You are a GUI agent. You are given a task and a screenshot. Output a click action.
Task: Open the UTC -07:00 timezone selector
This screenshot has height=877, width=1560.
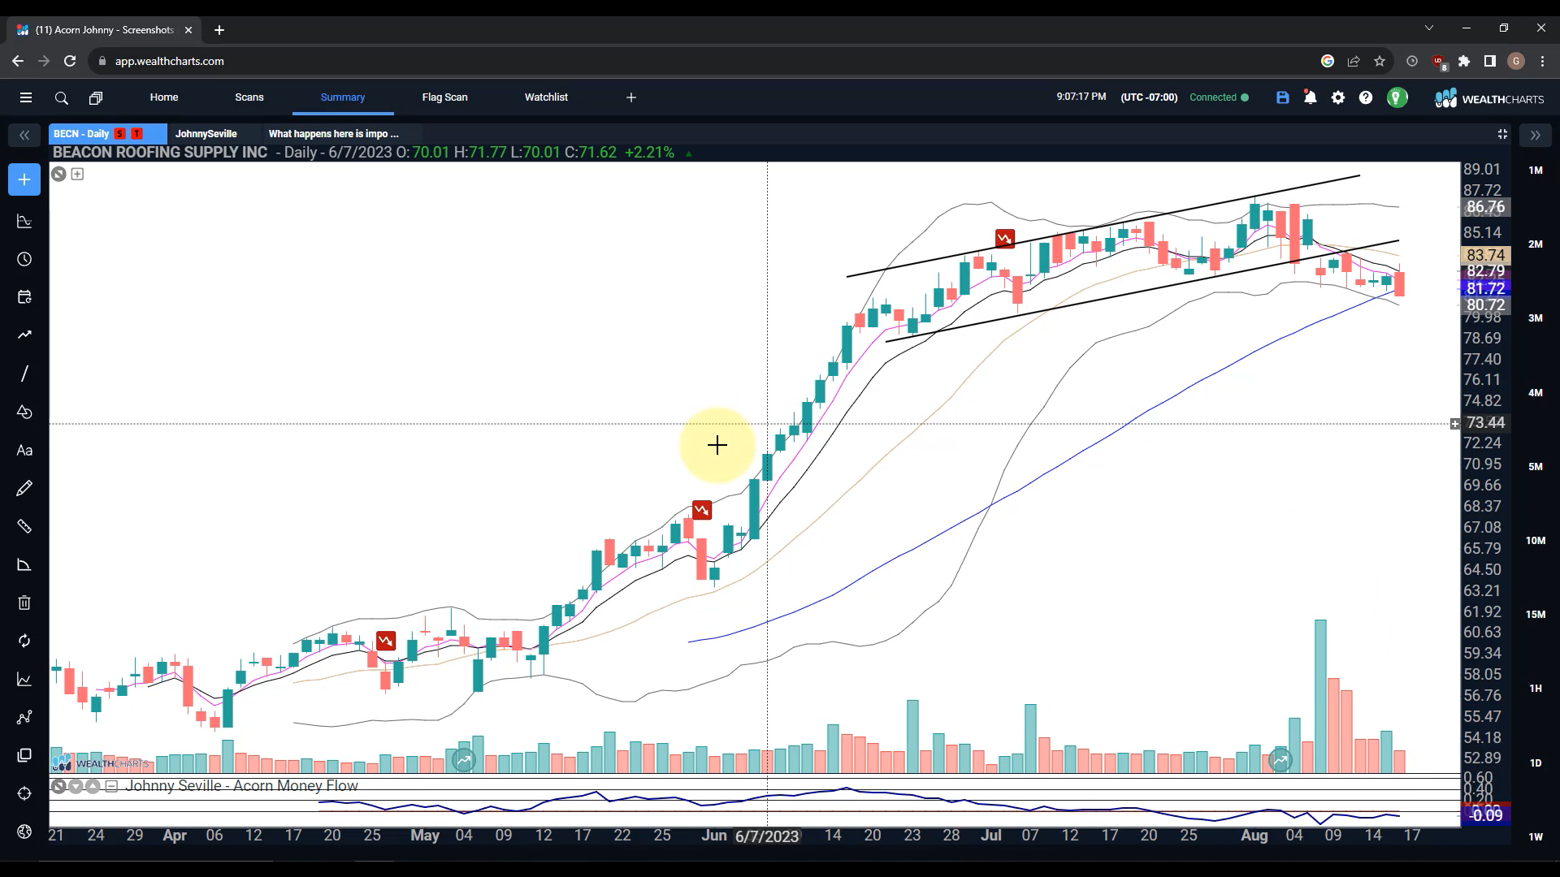pyautogui.click(x=1149, y=97)
